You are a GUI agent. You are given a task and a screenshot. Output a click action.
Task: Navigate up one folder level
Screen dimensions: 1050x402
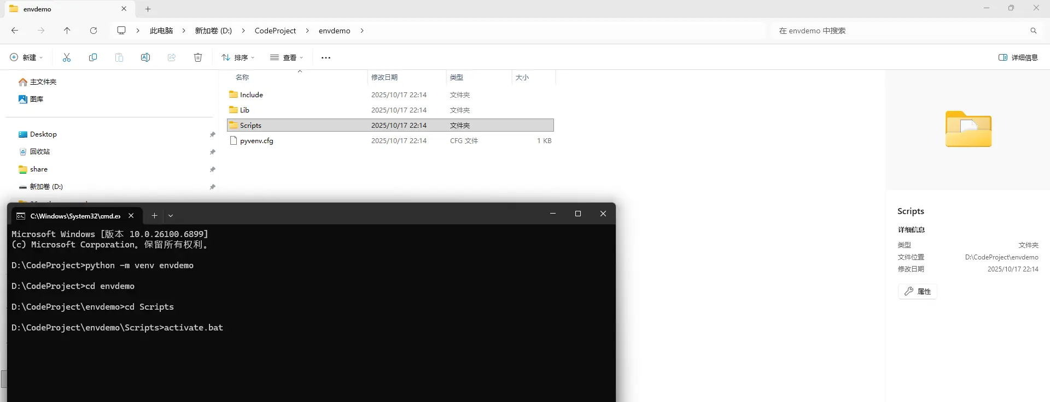point(67,31)
